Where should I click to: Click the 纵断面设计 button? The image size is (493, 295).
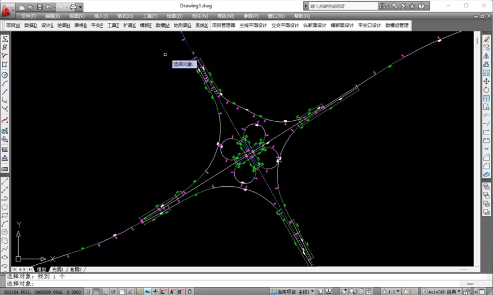(315, 26)
